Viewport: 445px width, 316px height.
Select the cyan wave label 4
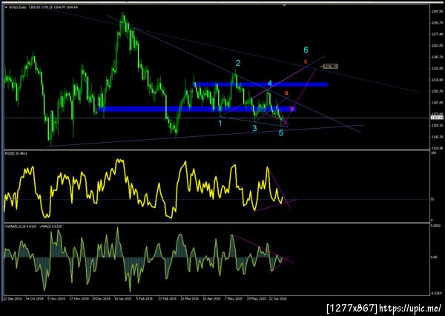point(270,83)
